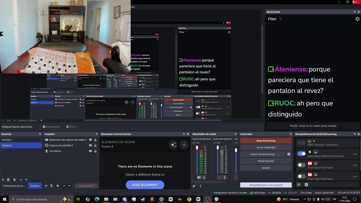Pop out the Mezclador de audio dock
This screenshot has height=203, width=361.
pos(236,134)
